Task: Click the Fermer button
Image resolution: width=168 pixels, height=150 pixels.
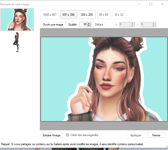Action: [156, 135]
